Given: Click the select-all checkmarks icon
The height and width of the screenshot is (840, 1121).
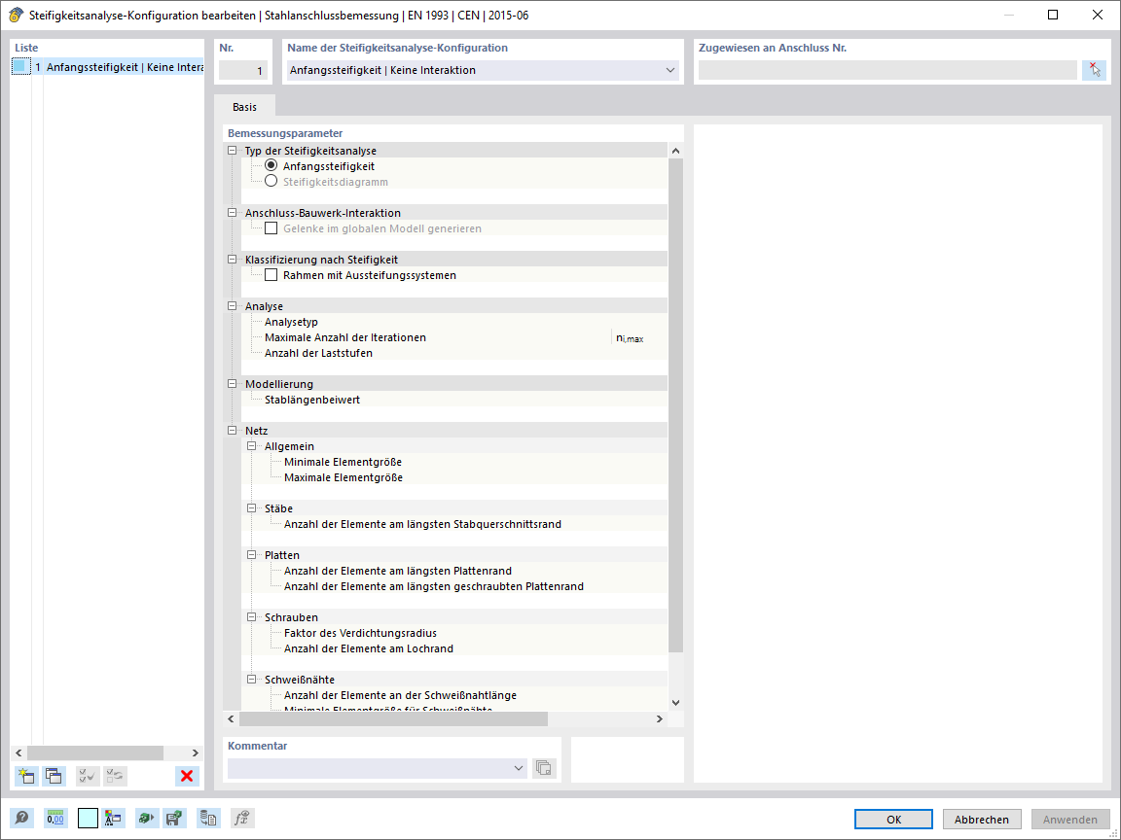Looking at the screenshot, I should click(88, 776).
